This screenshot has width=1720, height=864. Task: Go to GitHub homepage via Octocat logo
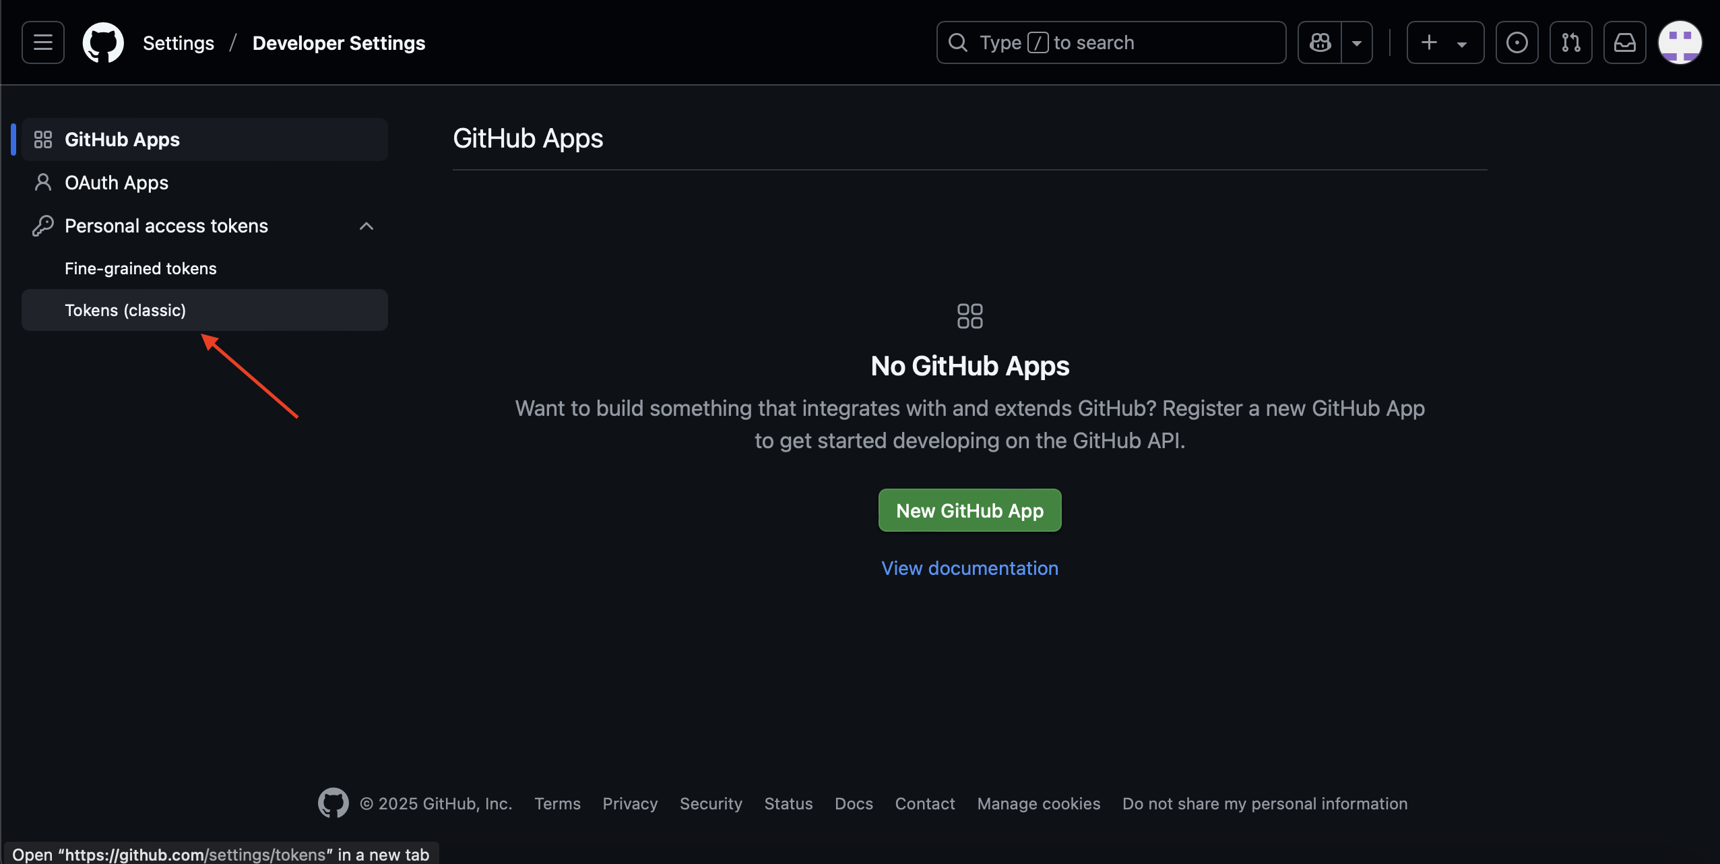pos(103,42)
